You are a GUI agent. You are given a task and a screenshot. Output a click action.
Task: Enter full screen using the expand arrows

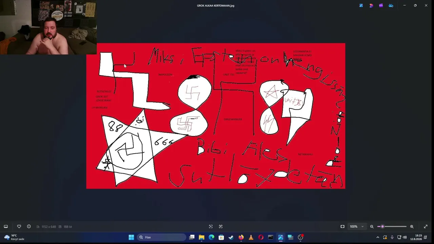coord(426,226)
